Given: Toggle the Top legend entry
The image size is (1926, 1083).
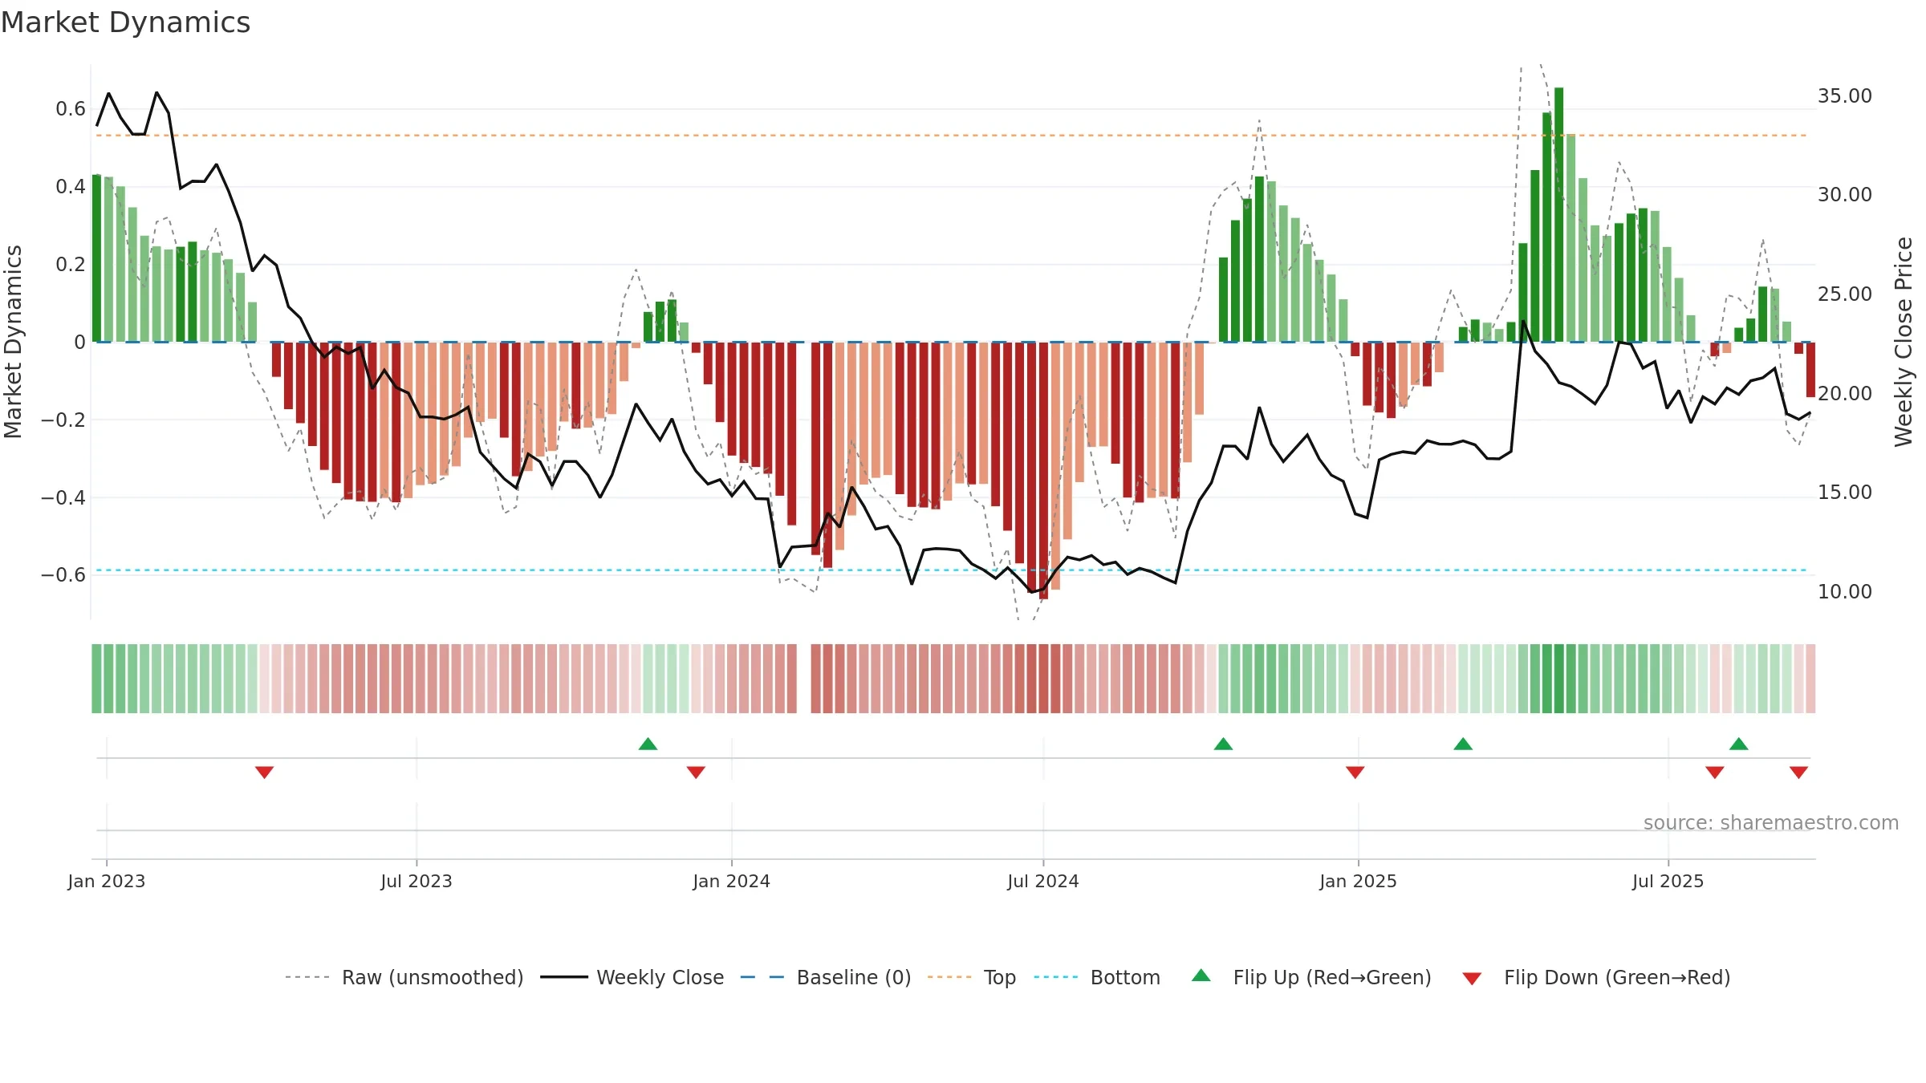Looking at the screenshot, I should (972, 977).
